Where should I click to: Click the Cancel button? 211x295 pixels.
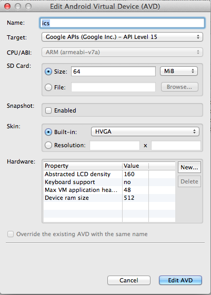pos(129,280)
